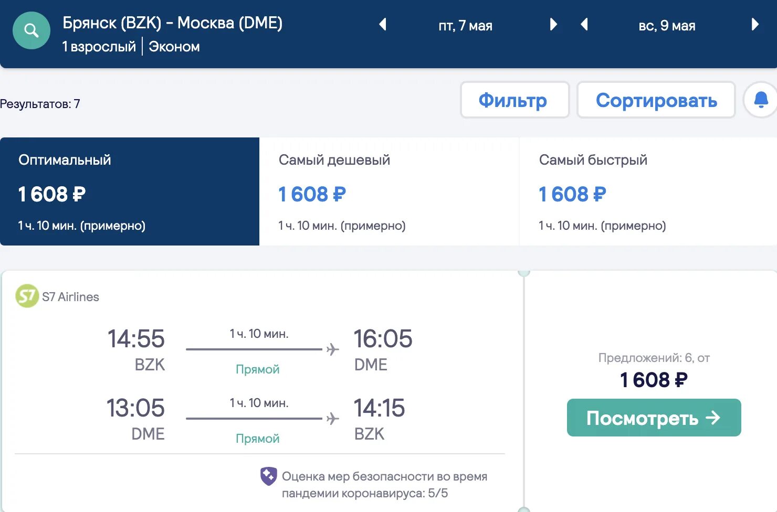777x512 pixels.
Task: Open the Фильтр panel
Action: point(514,100)
